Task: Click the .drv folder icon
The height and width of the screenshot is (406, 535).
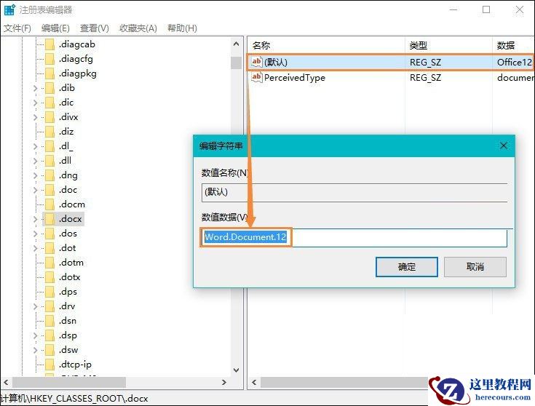Action: coord(49,306)
